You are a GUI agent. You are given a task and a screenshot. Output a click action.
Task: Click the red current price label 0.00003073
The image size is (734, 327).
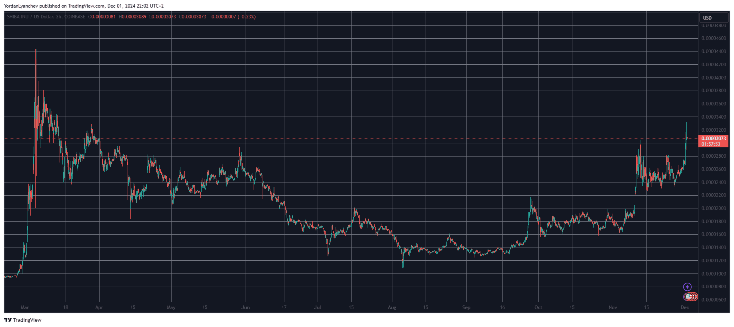(x=714, y=139)
